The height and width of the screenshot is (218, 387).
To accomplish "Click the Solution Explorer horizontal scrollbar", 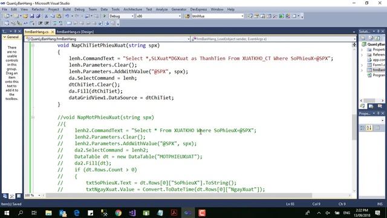I will click(x=372, y=101).
